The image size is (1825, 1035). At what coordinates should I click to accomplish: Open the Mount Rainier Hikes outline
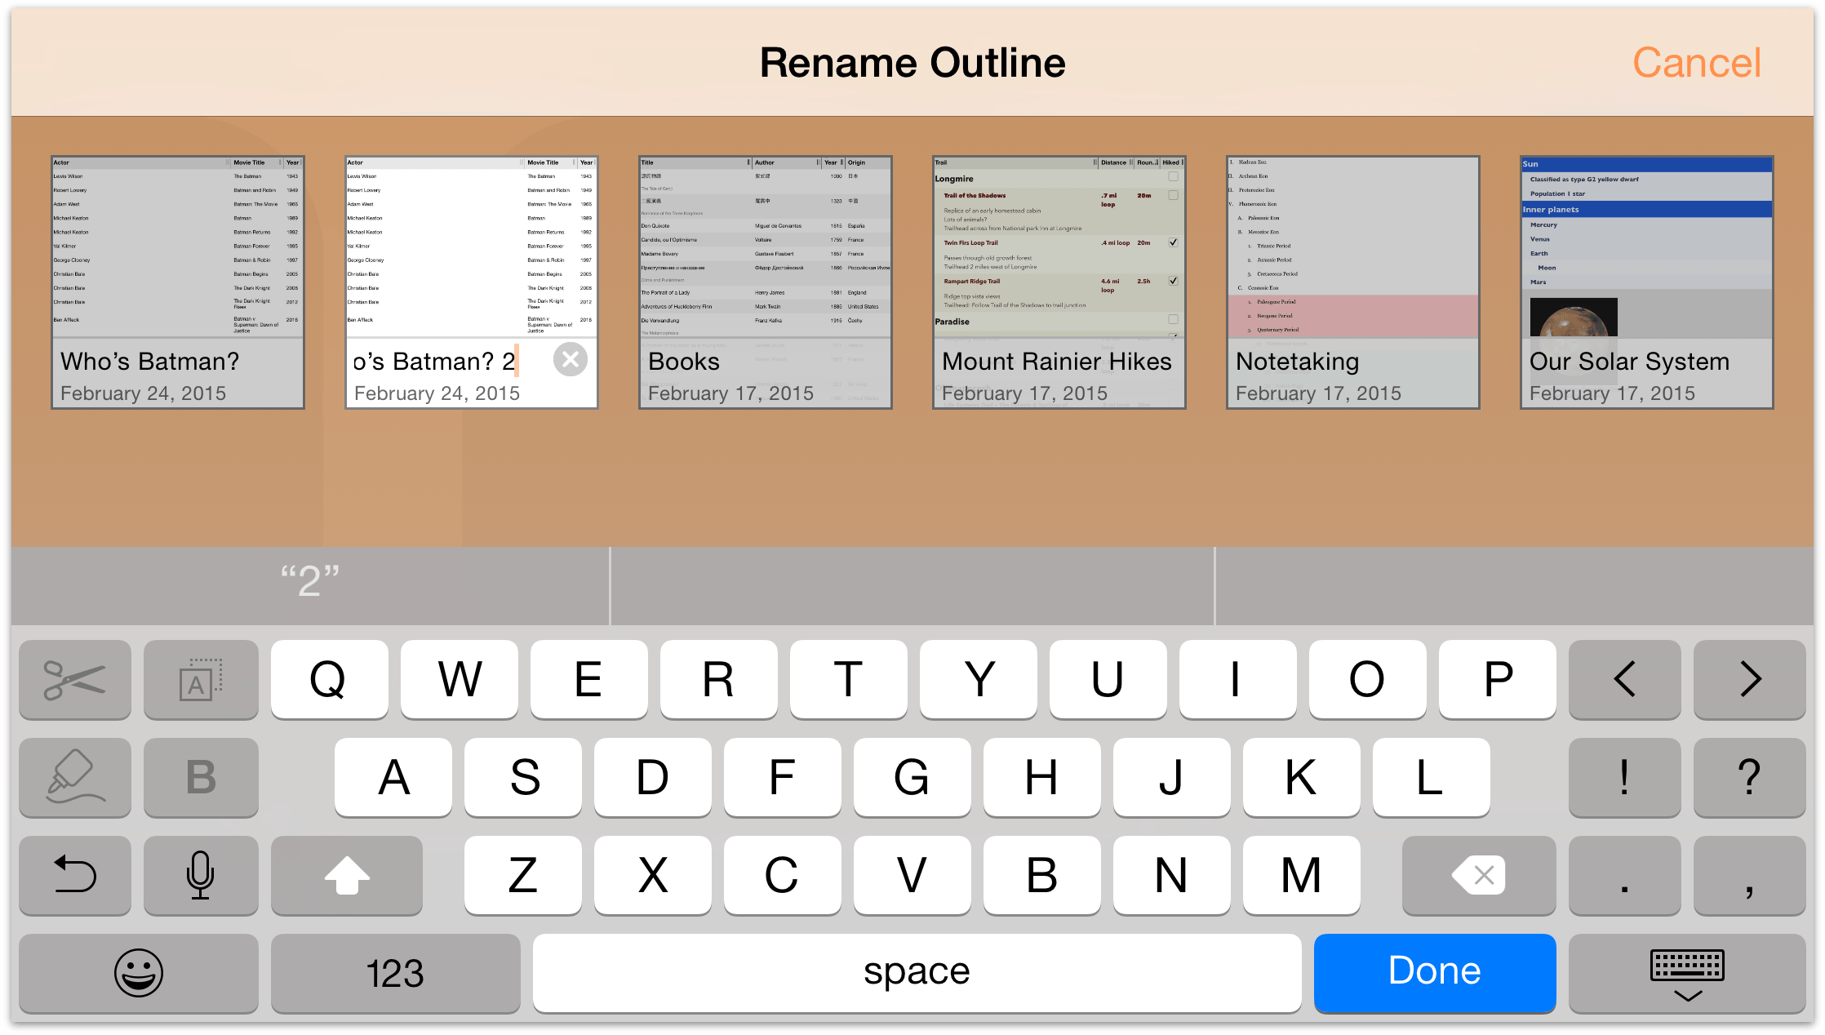pos(1059,282)
